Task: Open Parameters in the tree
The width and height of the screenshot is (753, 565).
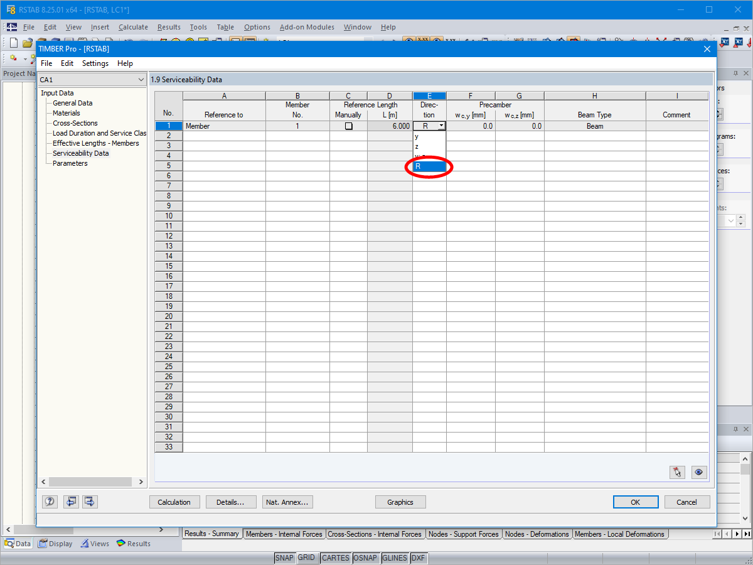Action: (70, 163)
